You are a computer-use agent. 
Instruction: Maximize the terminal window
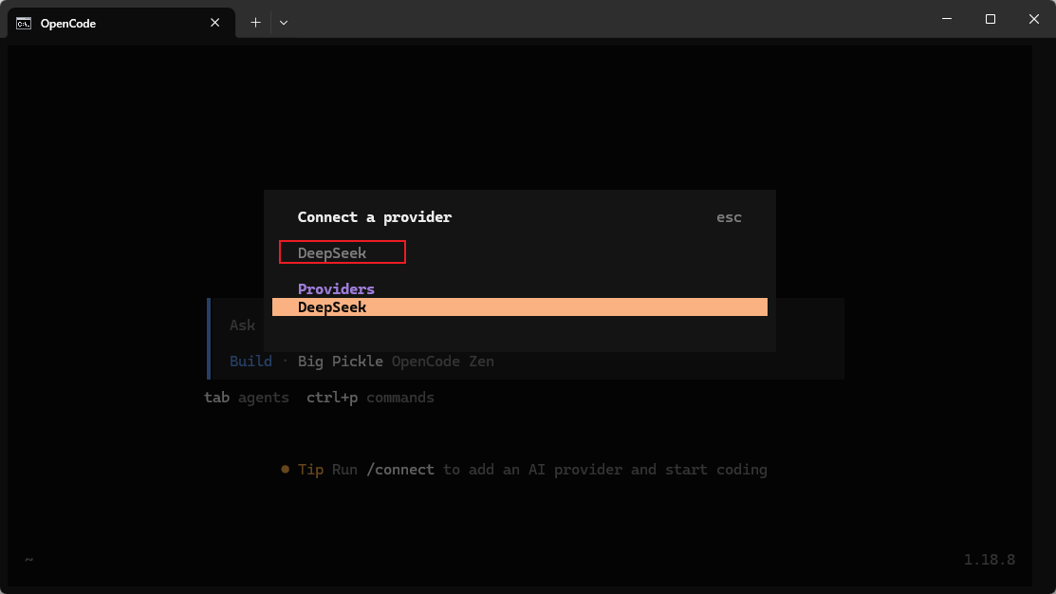pos(990,19)
